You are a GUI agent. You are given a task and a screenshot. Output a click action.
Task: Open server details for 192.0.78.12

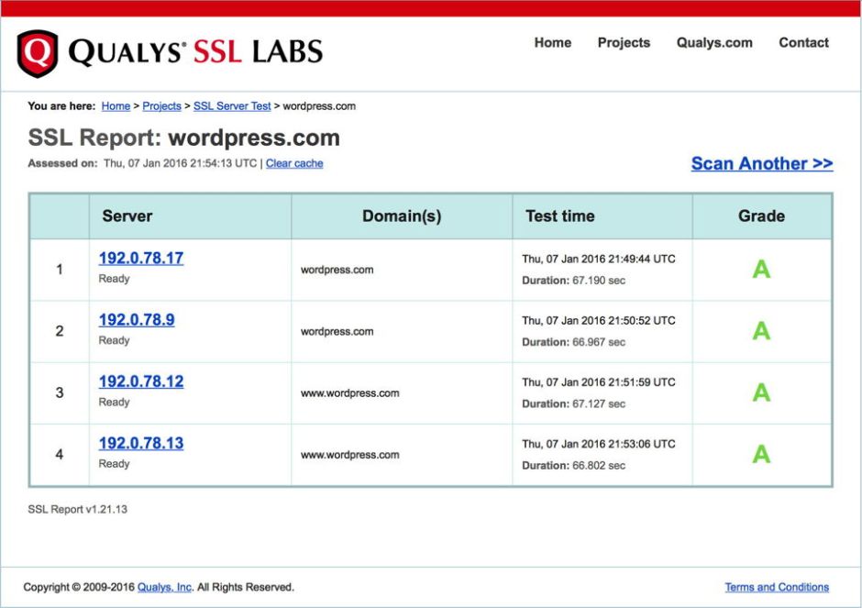139,381
